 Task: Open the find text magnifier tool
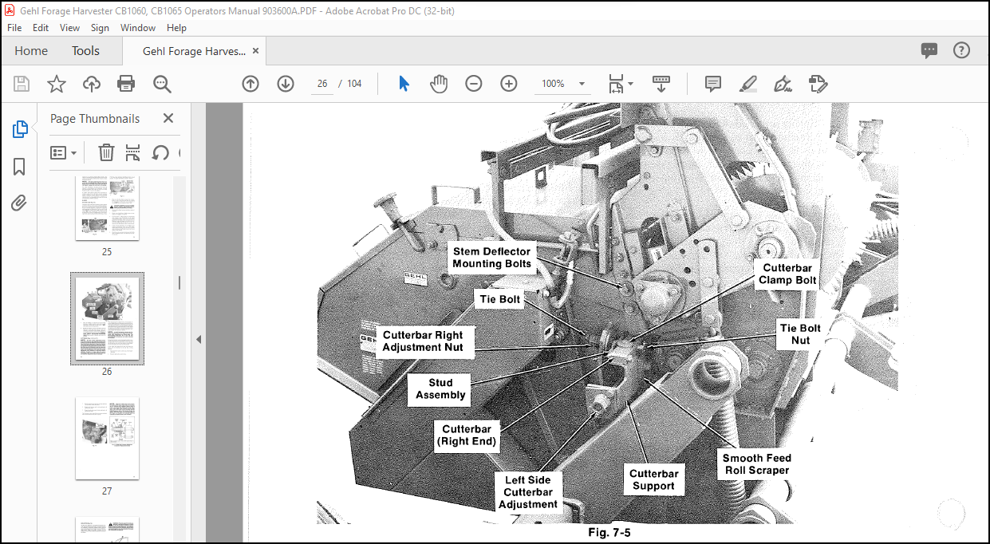163,84
